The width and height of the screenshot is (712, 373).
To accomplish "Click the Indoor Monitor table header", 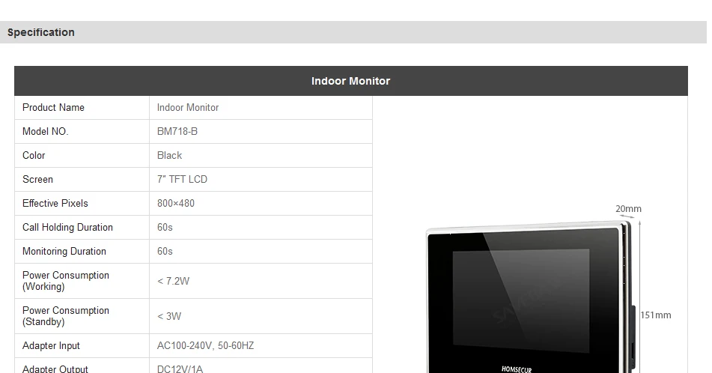I will (351, 81).
